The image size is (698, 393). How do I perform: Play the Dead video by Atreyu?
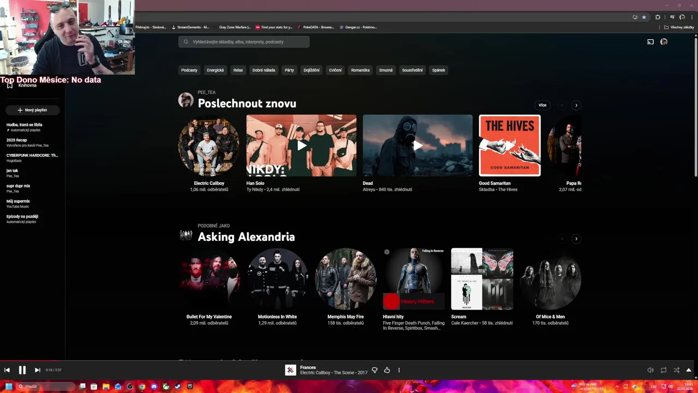(x=418, y=146)
